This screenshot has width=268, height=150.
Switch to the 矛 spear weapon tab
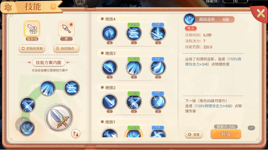pos(66,29)
